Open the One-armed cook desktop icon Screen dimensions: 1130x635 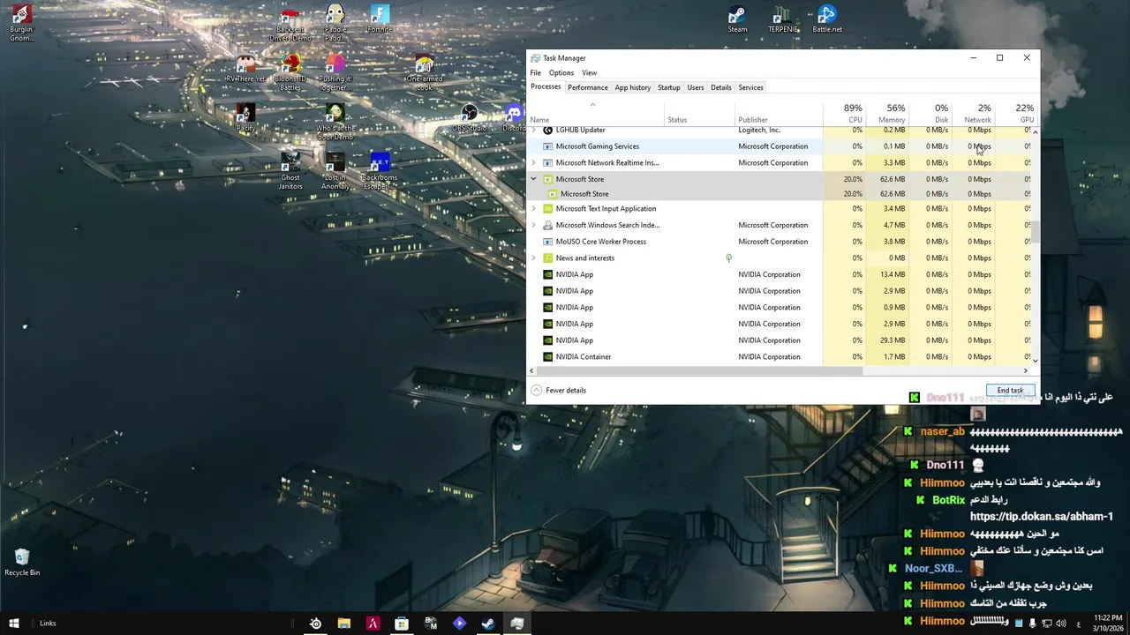pyautogui.click(x=424, y=73)
